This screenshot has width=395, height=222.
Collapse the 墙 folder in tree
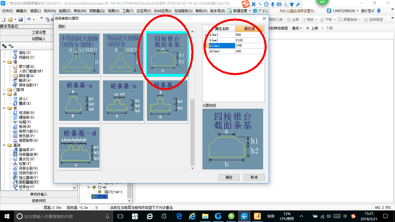pyautogui.click(x=4, y=62)
